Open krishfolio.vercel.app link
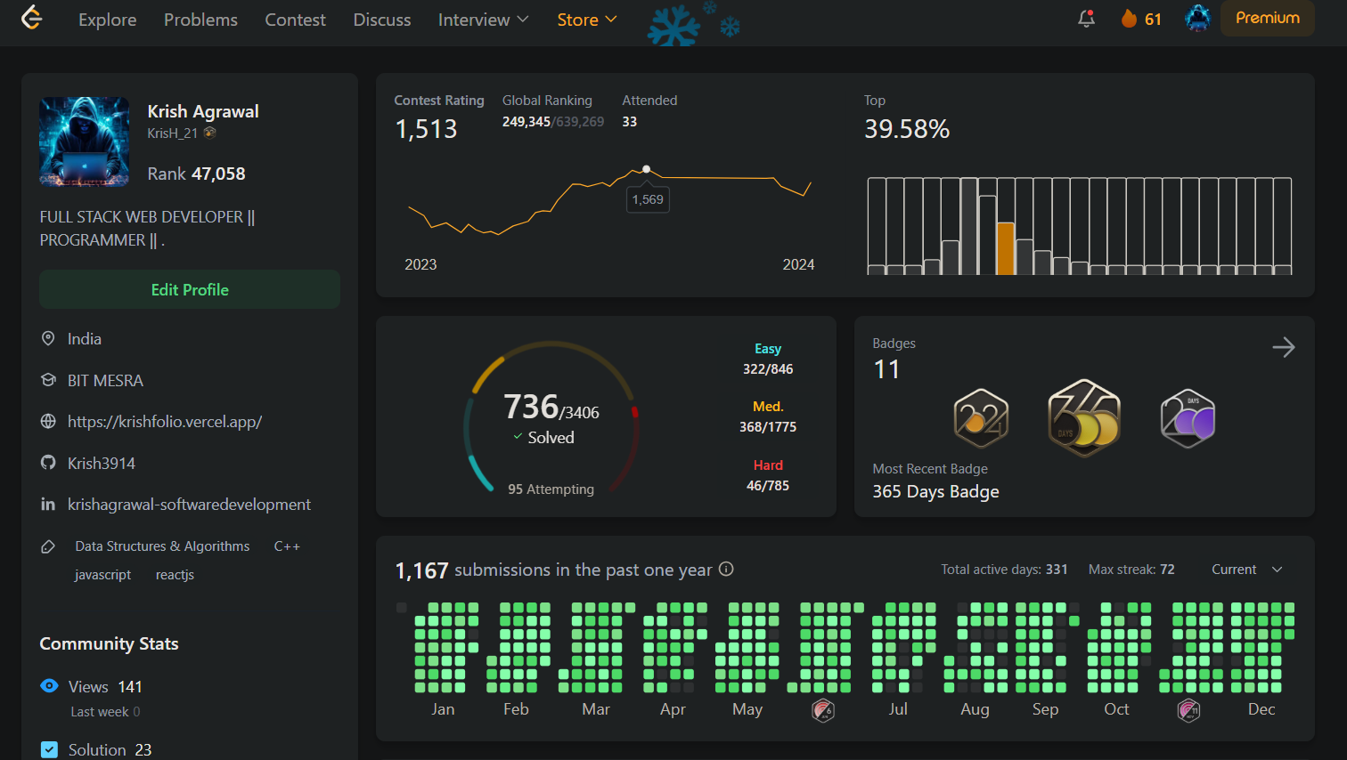 point(165,422)
